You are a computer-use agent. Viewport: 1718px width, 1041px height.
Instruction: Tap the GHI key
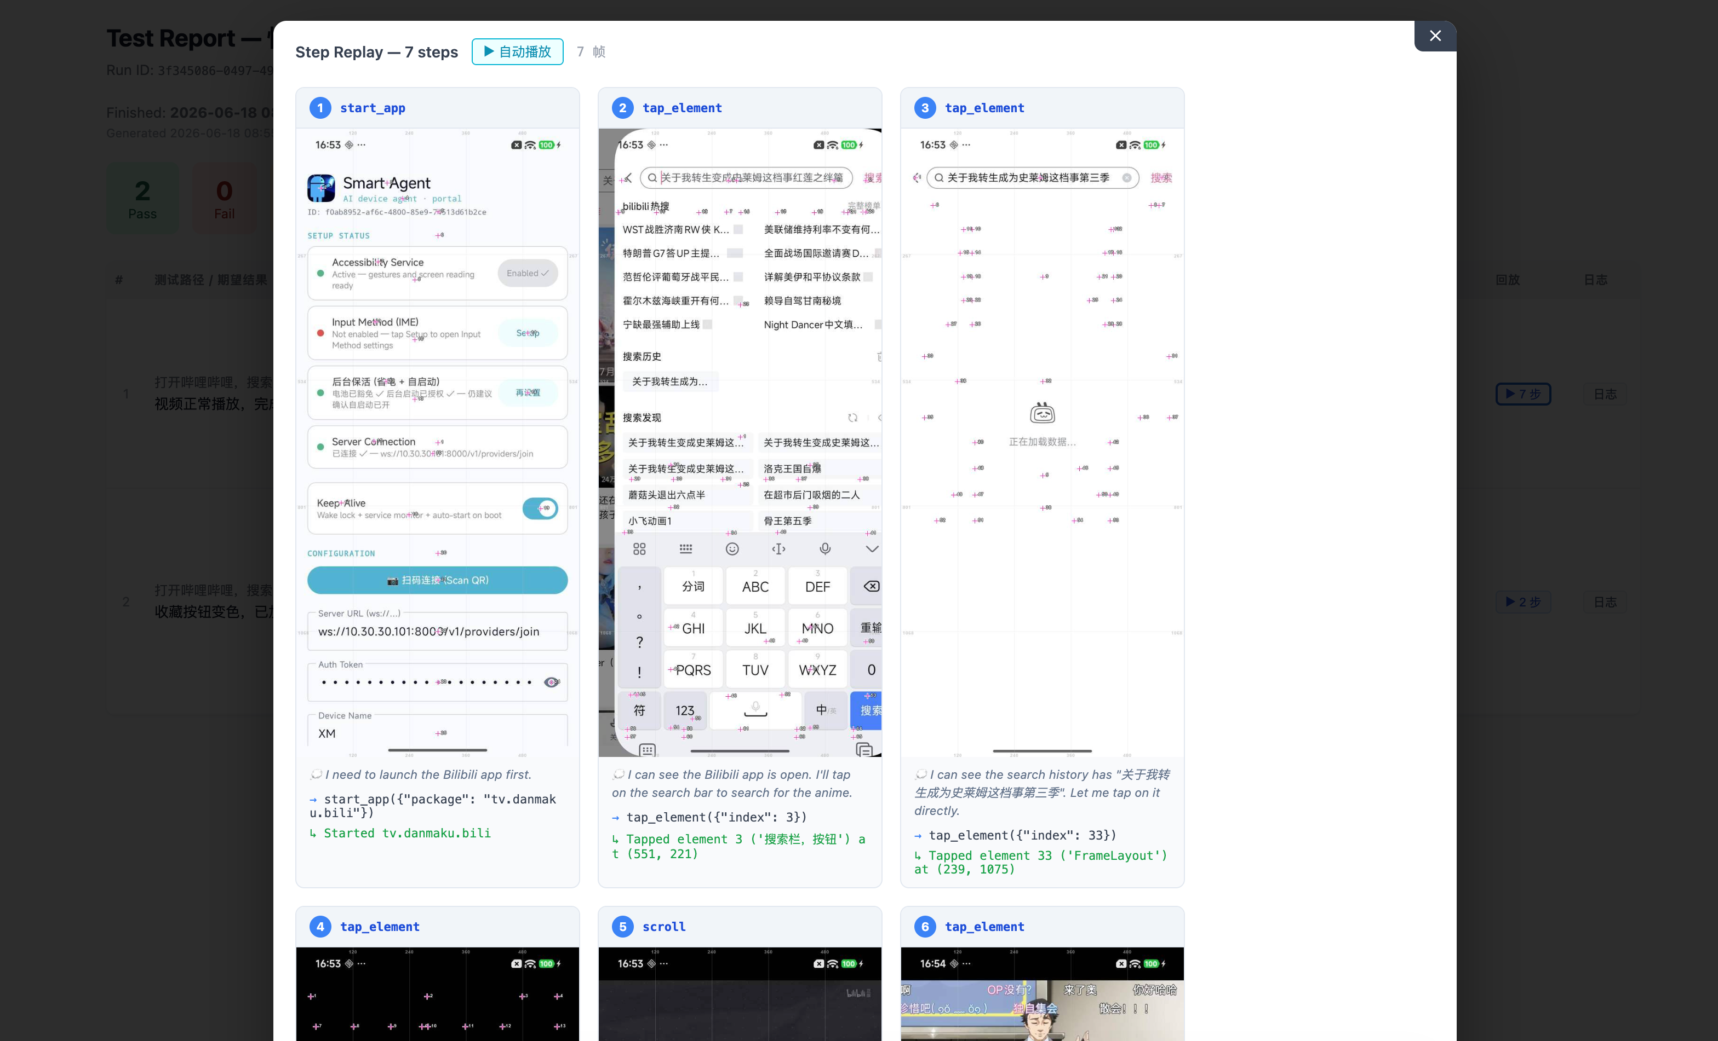click(x=693, y=628)
